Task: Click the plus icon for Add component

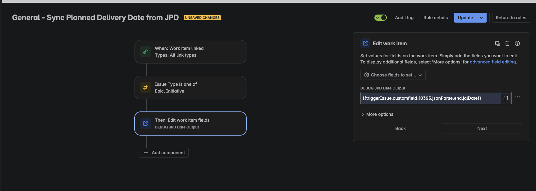Action: [x=146, y=153]
